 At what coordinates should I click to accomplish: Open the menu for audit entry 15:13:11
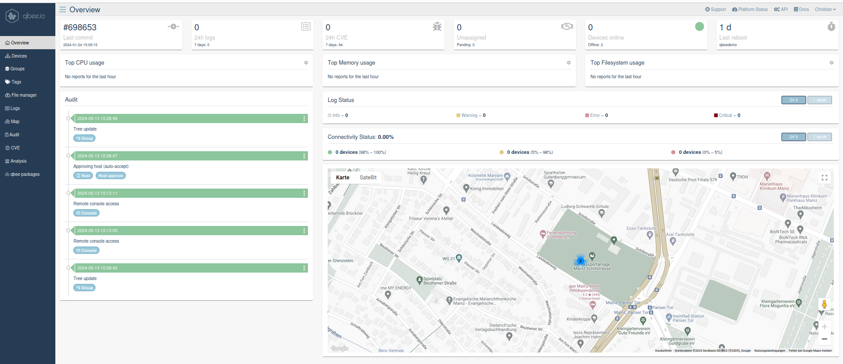click(x=304, y=193)
